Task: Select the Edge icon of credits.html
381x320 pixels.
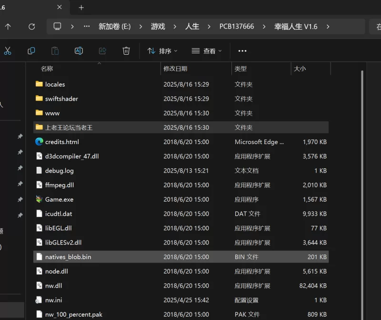Action: coord(39,141)
